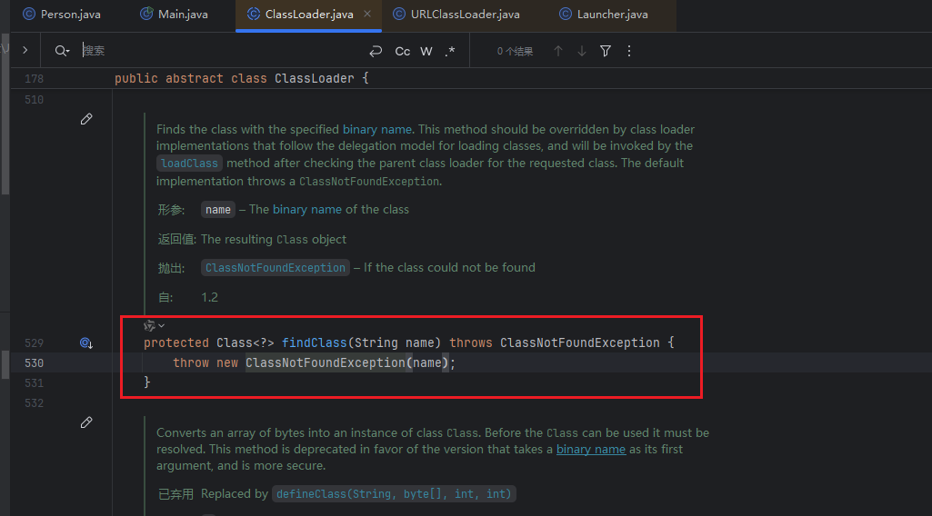Viewport: 932px width, 516px height.
Task: Click the new line icon in search bar
Action: tap(376, 52)
